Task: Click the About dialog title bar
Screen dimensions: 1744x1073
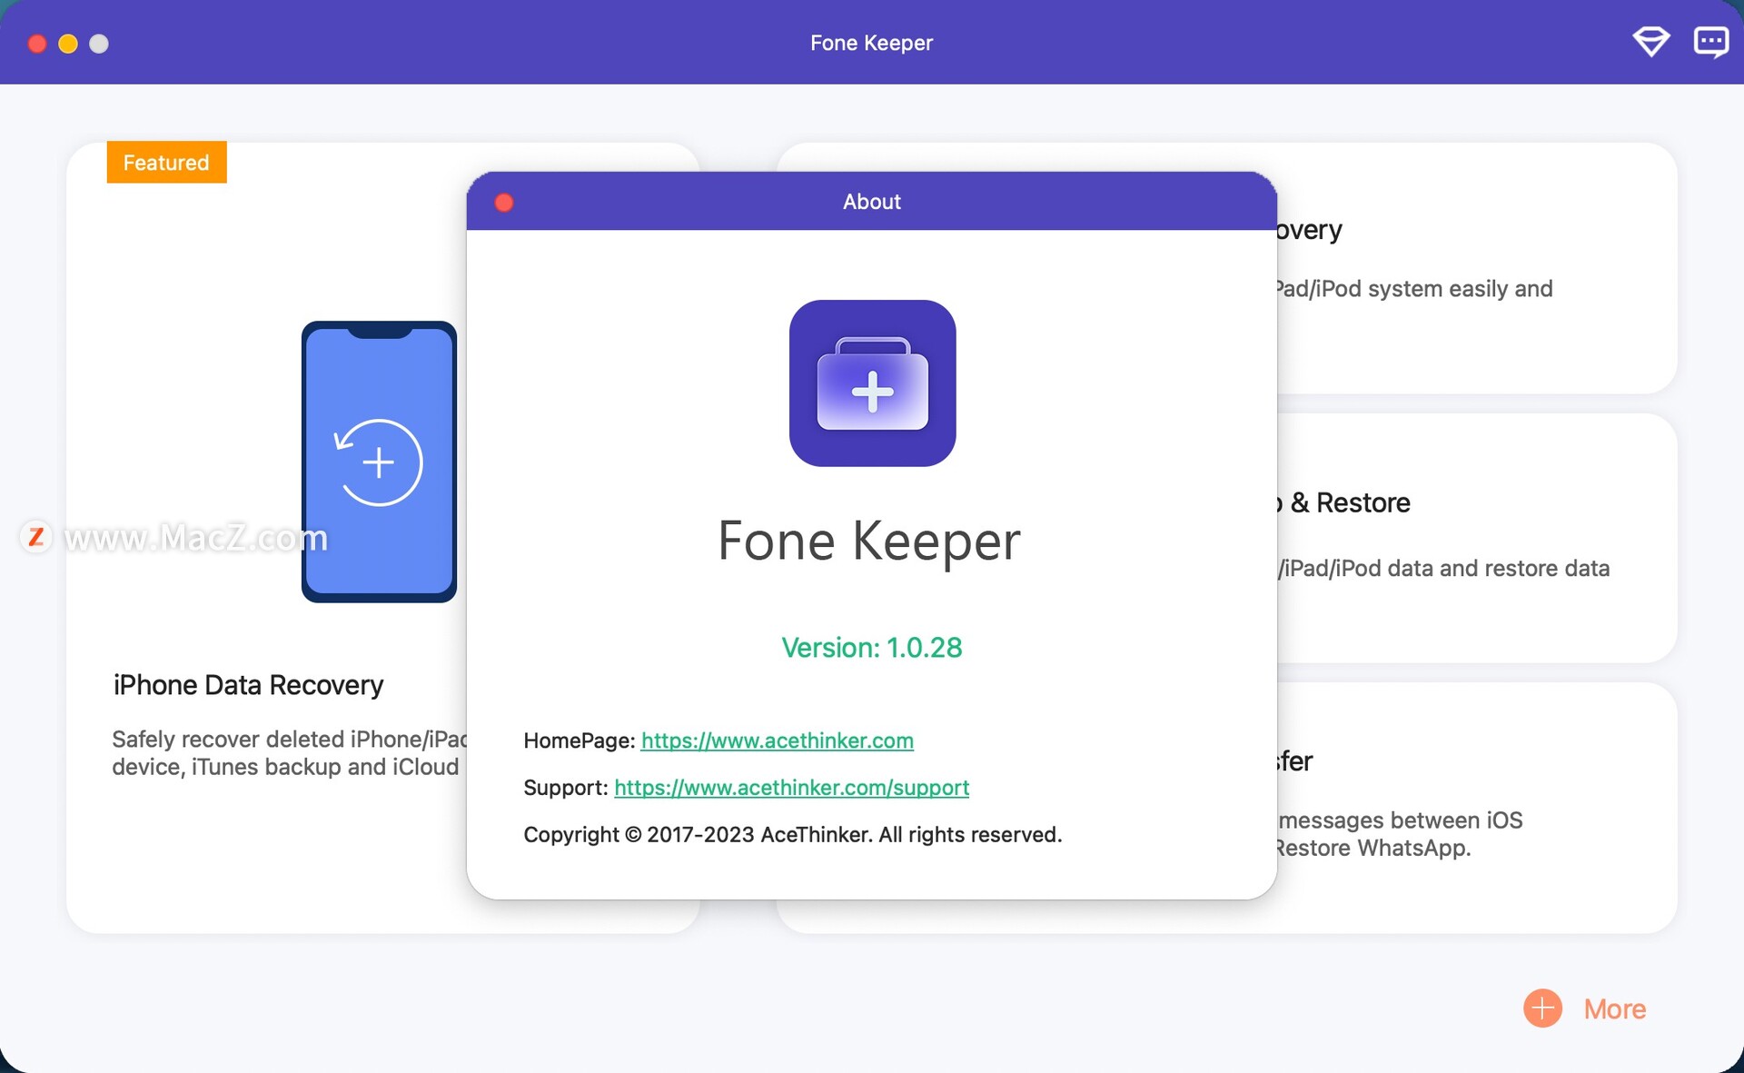Action: (871, 202)
